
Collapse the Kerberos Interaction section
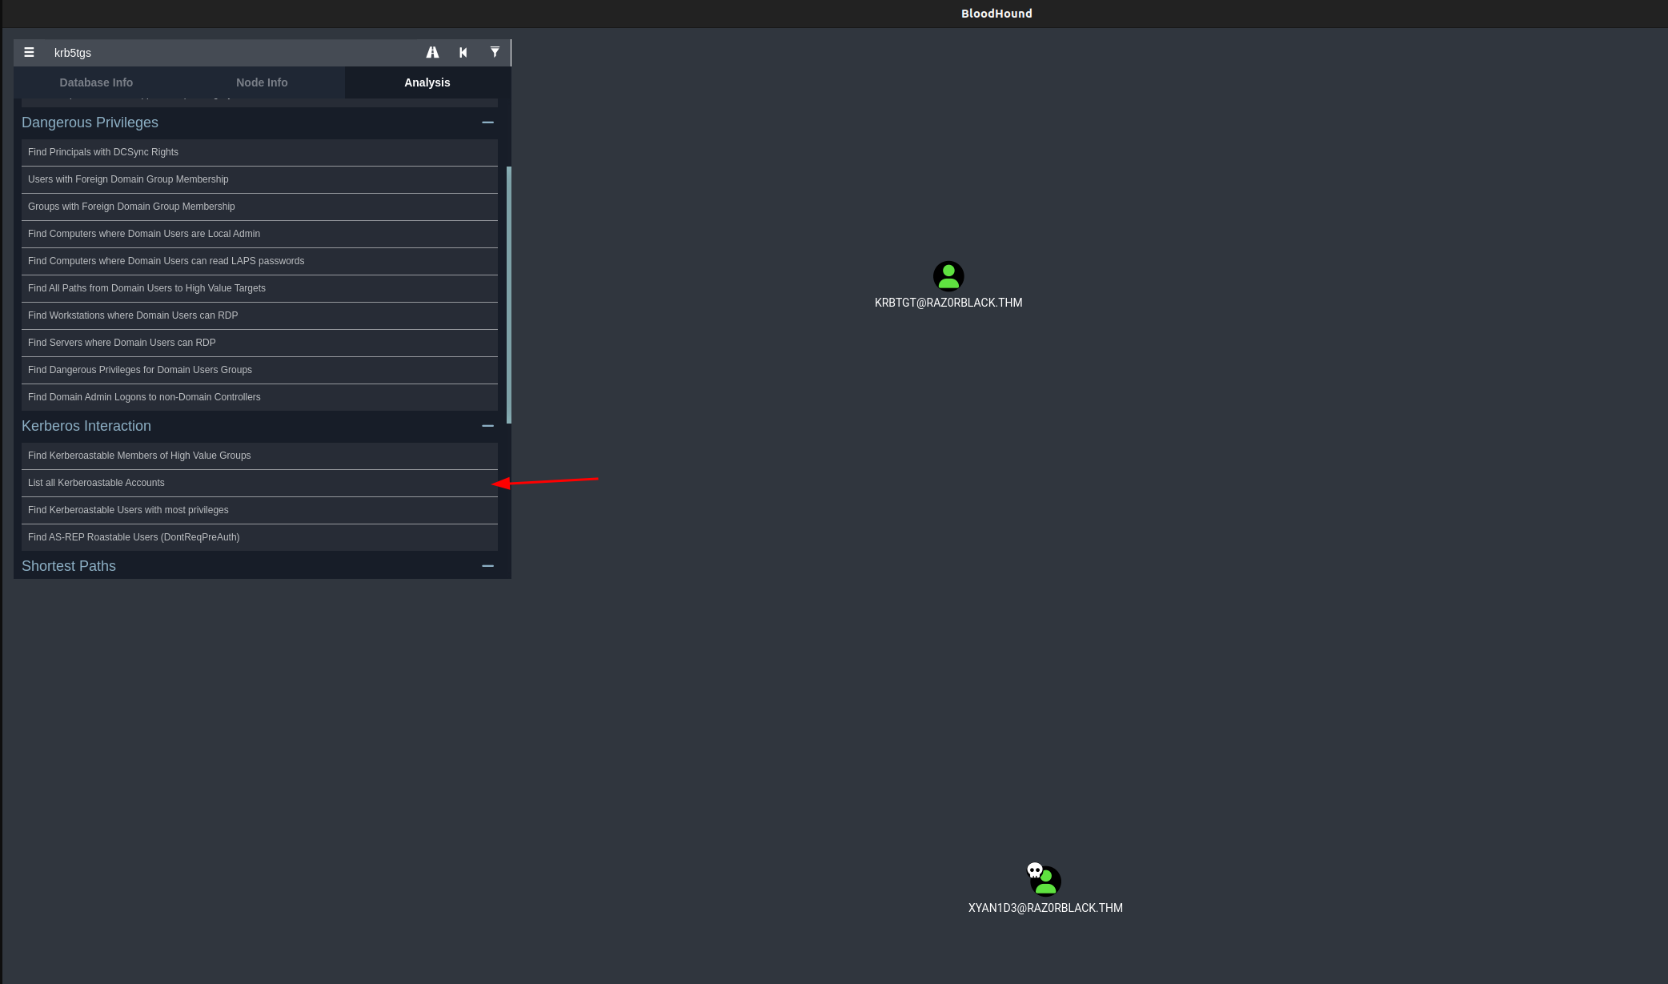click(x=487, y=426)
